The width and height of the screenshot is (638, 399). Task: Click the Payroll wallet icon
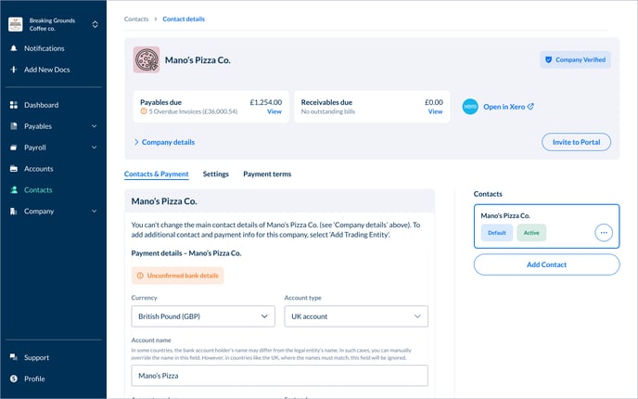tap(13, 148)
